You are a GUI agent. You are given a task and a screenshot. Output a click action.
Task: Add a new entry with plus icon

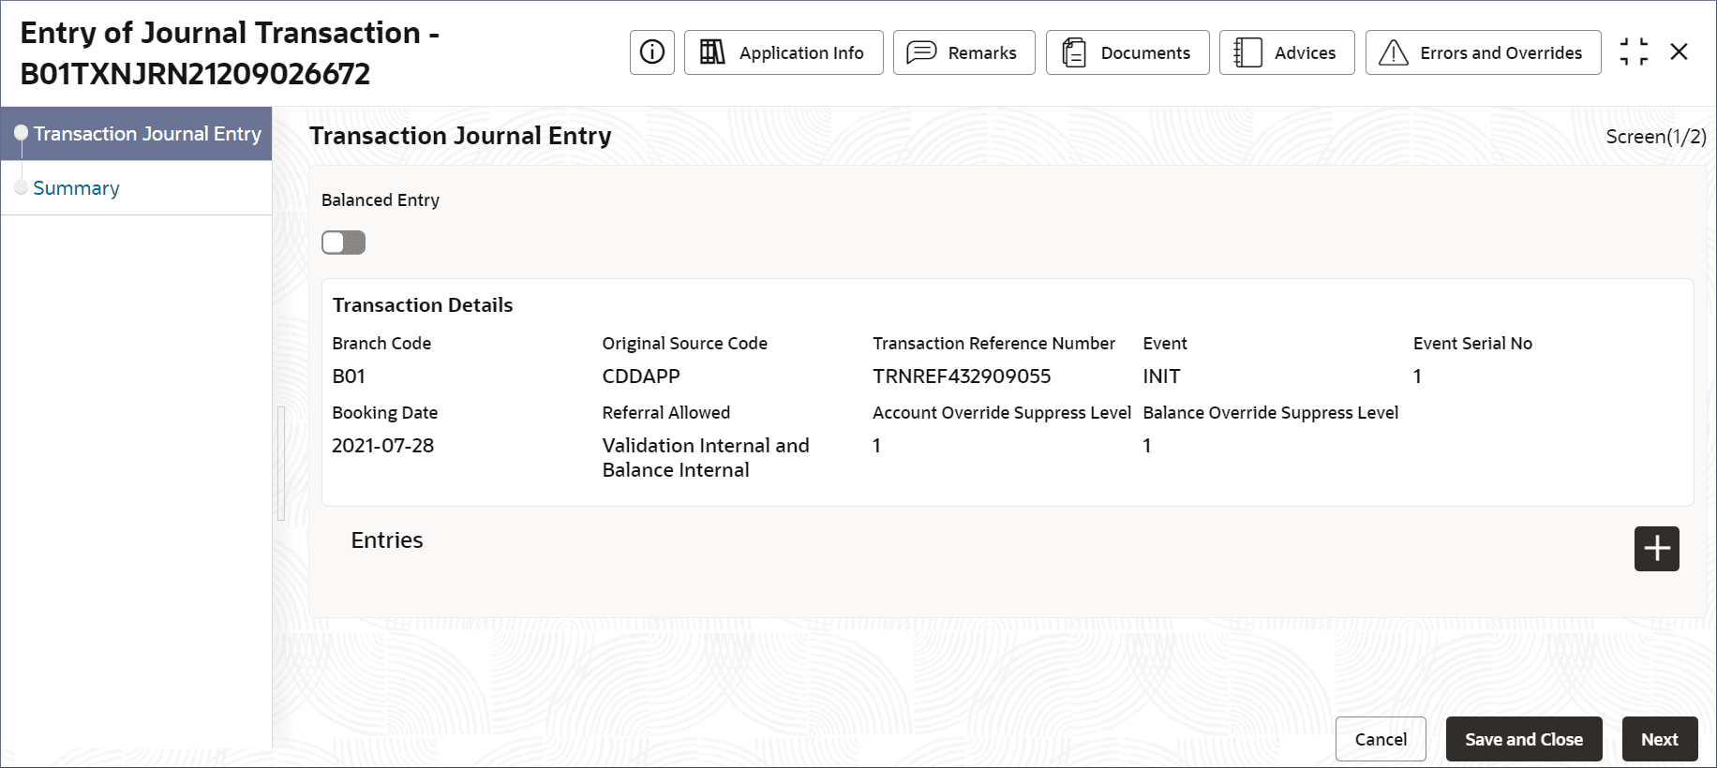click(1656, 549)
